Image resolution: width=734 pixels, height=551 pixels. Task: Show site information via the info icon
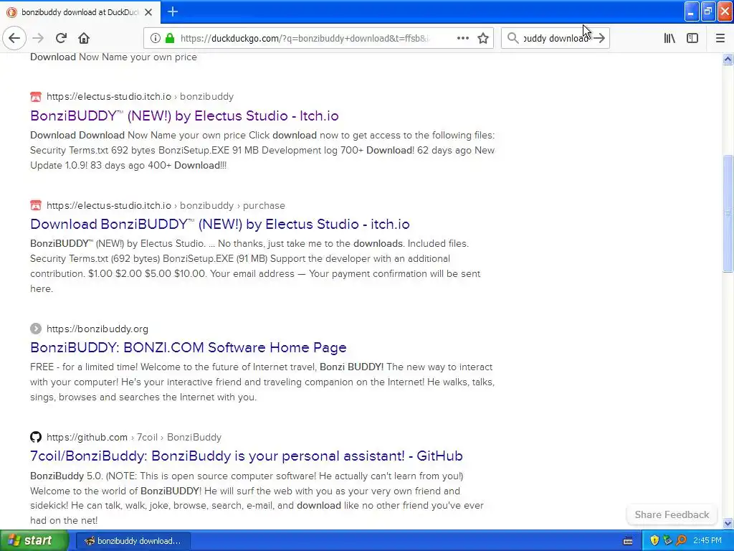pos(155,38)
